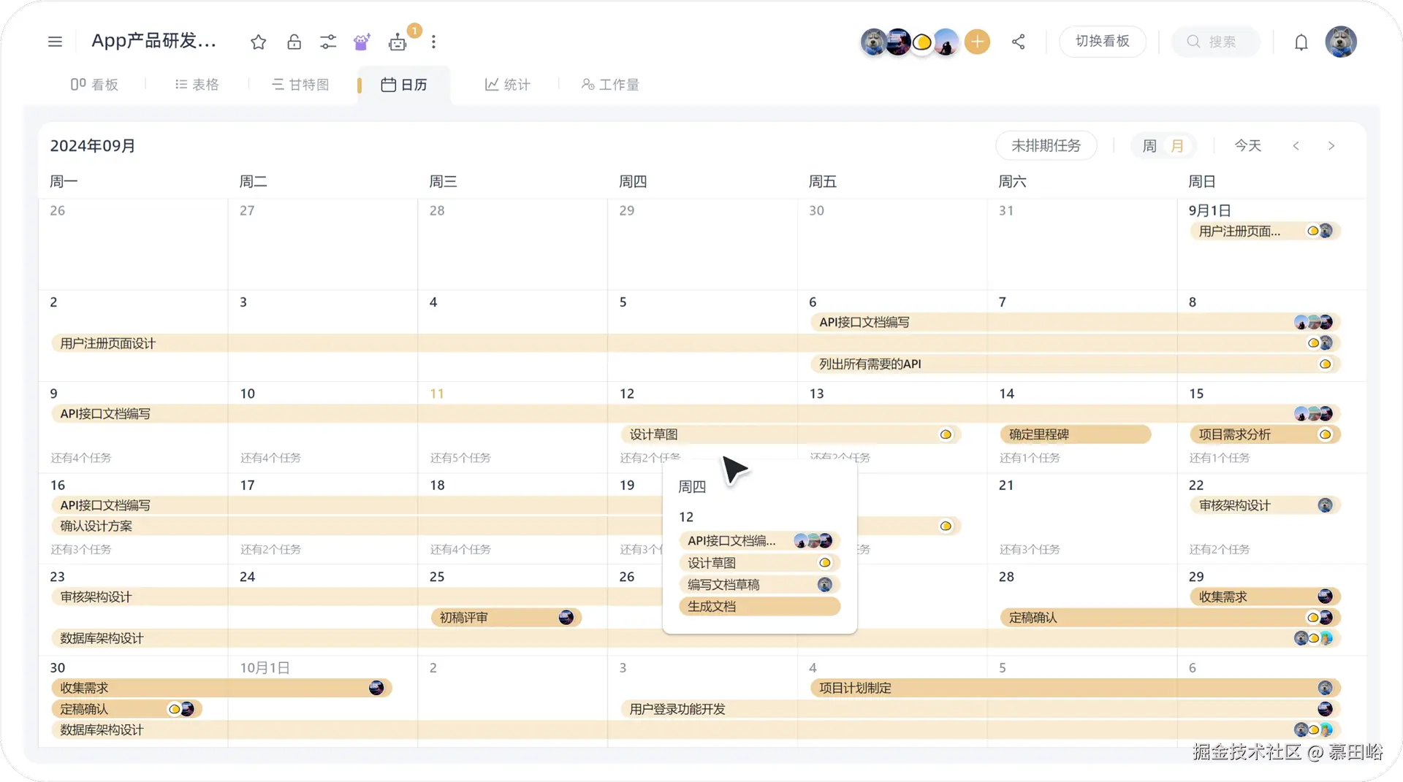Image resolution: width=1403 pixels, height=782 pixels.
Task: Click the 切换看板 button
Action: [1102, 42]
